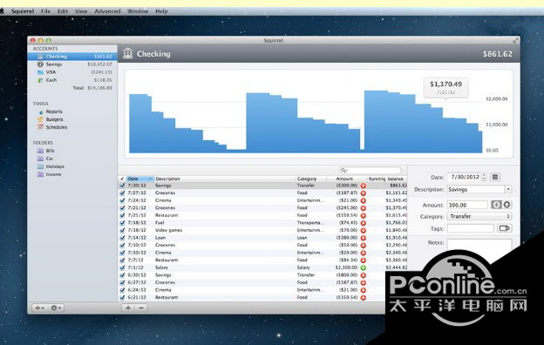Open the add account plus dropdown in sidebar footer
The height and width of the screenshot is (345, 544).
[39, 308]
